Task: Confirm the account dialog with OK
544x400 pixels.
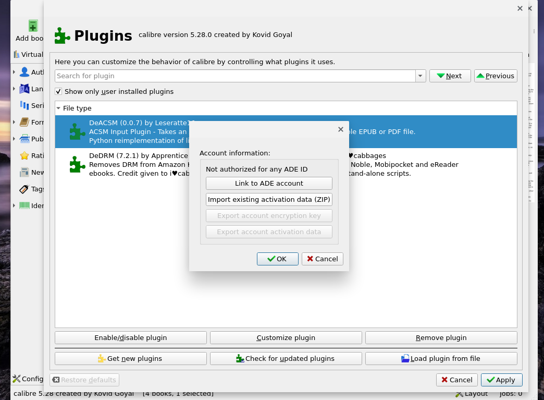Action: [x=277, y=259]
